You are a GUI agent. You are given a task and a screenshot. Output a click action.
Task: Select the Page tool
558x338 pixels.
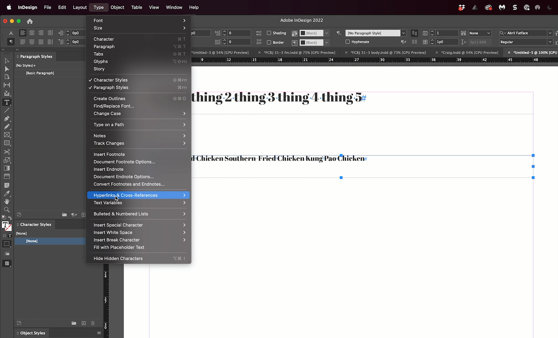[x=7, y=77]
